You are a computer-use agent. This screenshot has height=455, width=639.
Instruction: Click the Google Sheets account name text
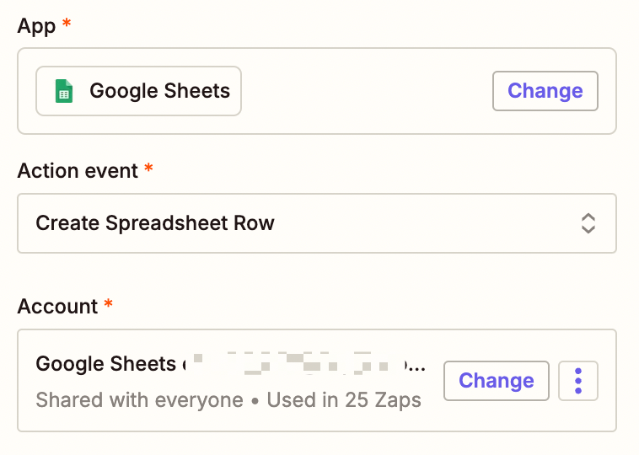106,364
